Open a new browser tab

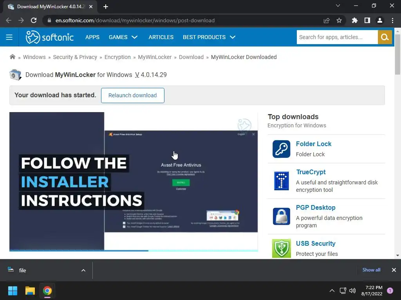pos(106,7)
